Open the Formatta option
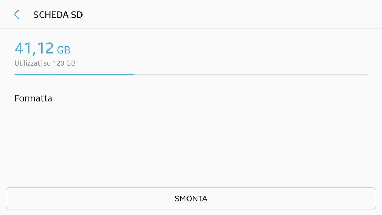The height and width of the screenshot is (215, 382). [x=33, y=98]
